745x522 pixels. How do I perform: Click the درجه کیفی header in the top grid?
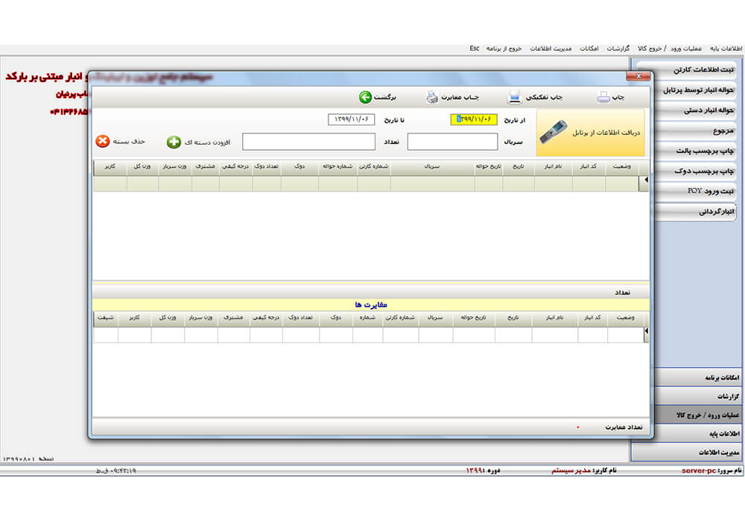tap(235, 166)
